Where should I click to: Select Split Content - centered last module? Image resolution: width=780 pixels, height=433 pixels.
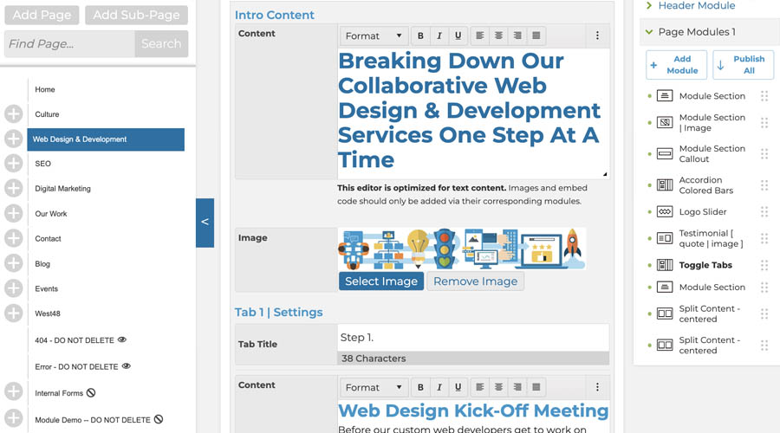pyautogui.click(x=709, y=345)
